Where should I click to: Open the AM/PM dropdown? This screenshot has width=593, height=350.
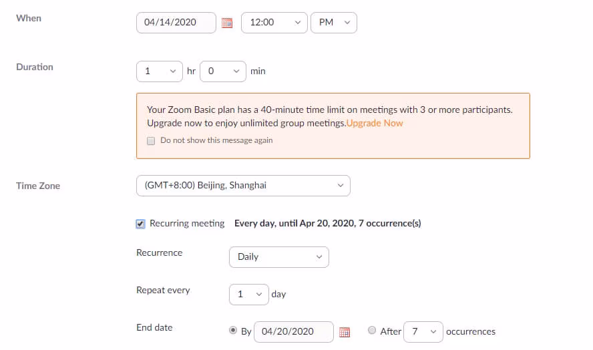tap(334, 22)
